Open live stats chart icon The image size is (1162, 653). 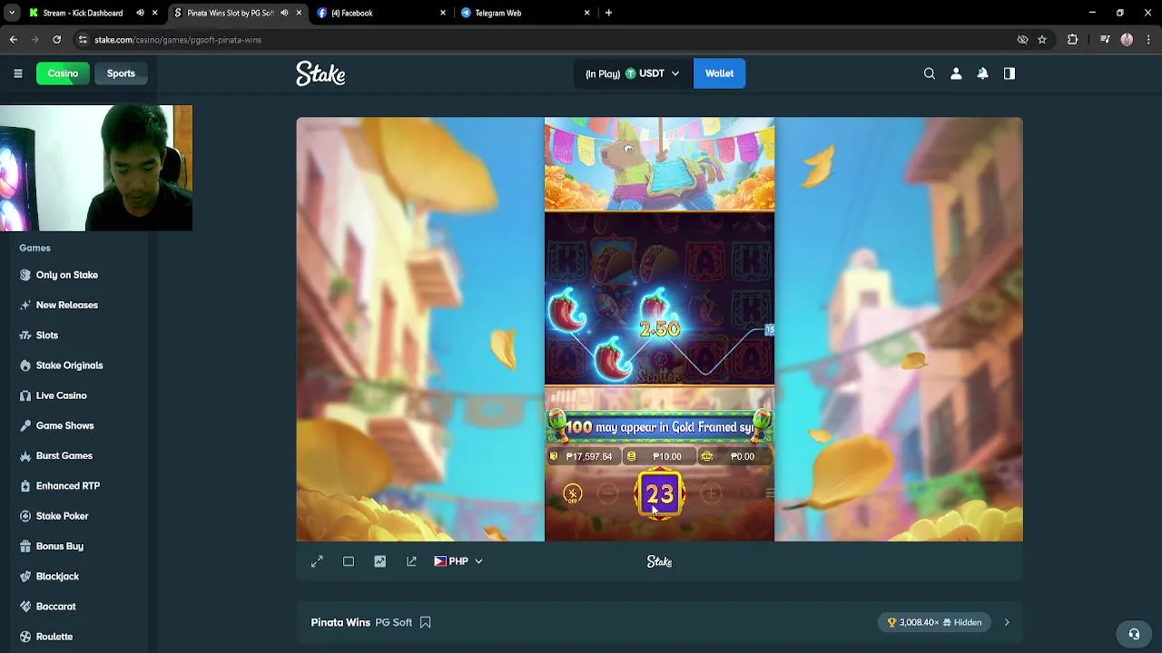coord(379,561)
